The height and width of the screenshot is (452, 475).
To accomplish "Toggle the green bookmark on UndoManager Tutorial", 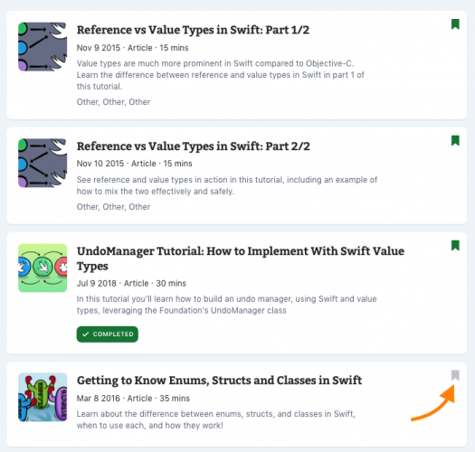I will [x=455, y=246].
